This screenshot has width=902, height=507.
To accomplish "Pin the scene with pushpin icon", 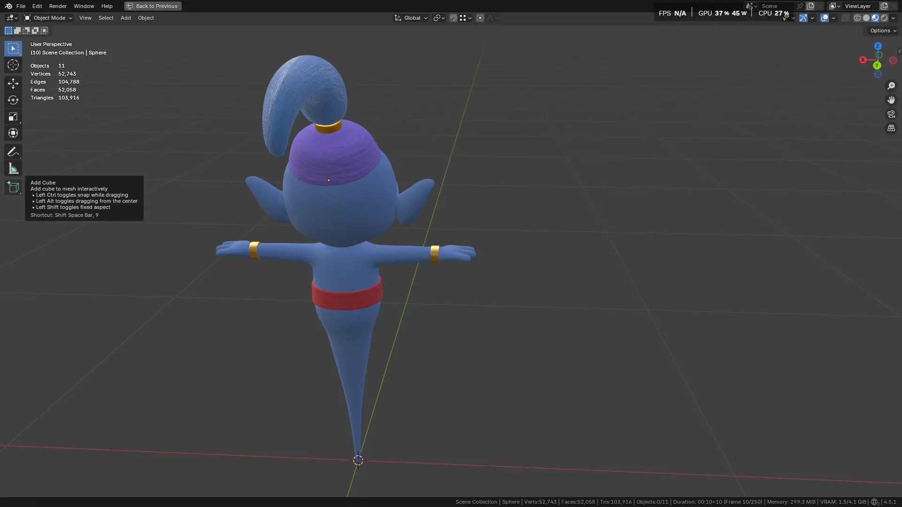I will point(800,6).
